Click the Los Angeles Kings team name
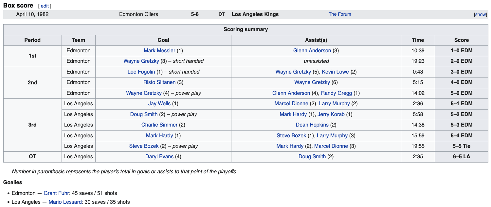Viewport: 491px width, 207px height. (255, 14)
